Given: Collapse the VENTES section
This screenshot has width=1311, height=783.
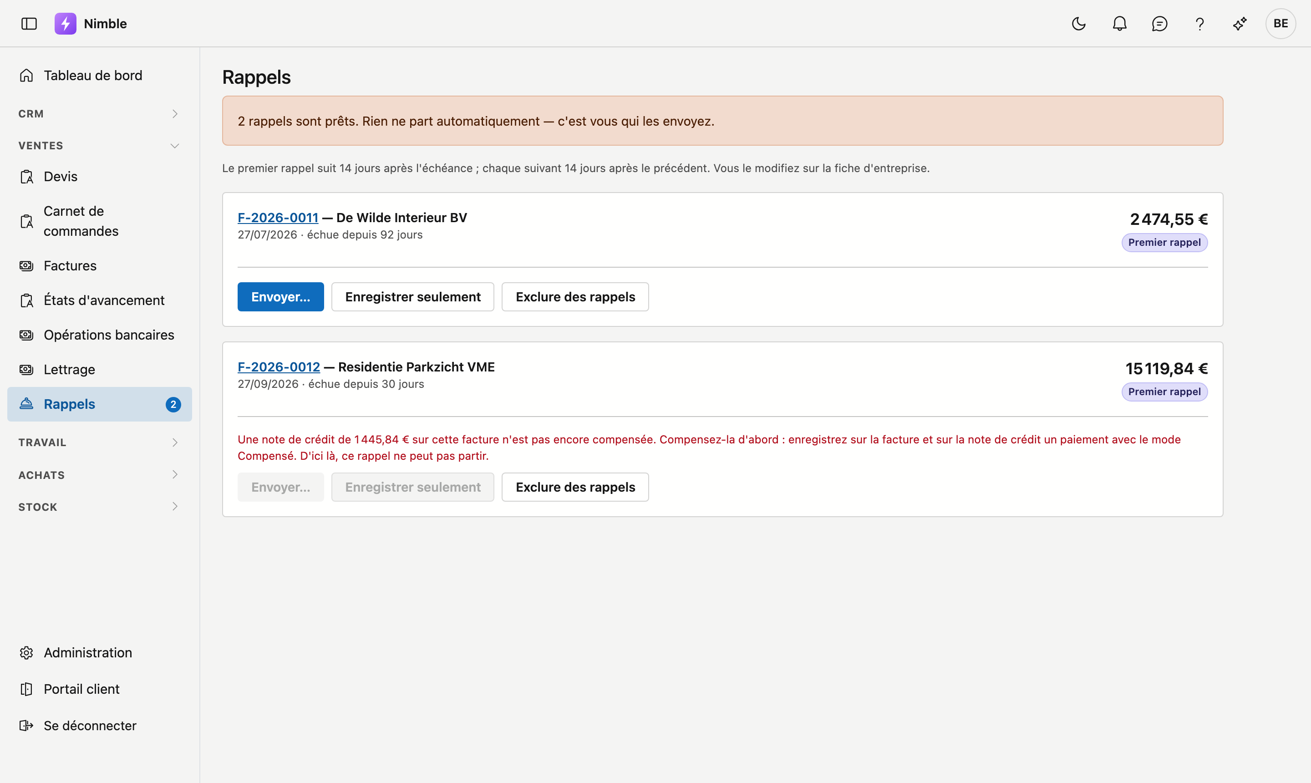Looking at the screenshot, I should pyautogui.click(x=100, y=146).
